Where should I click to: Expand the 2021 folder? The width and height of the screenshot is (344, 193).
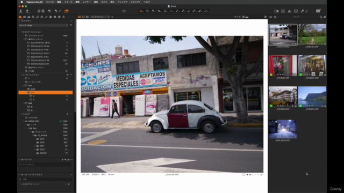pyautogui.click(x=35, y=146)
